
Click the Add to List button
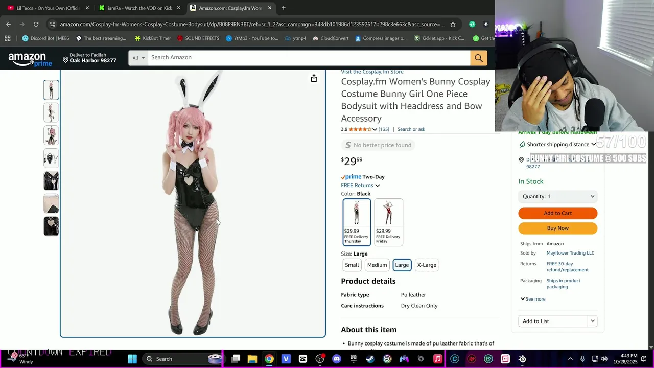click(553, 321)
